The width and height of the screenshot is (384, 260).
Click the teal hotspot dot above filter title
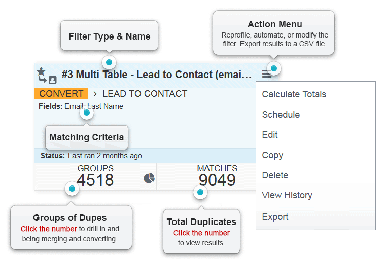[x=109, y=62]
